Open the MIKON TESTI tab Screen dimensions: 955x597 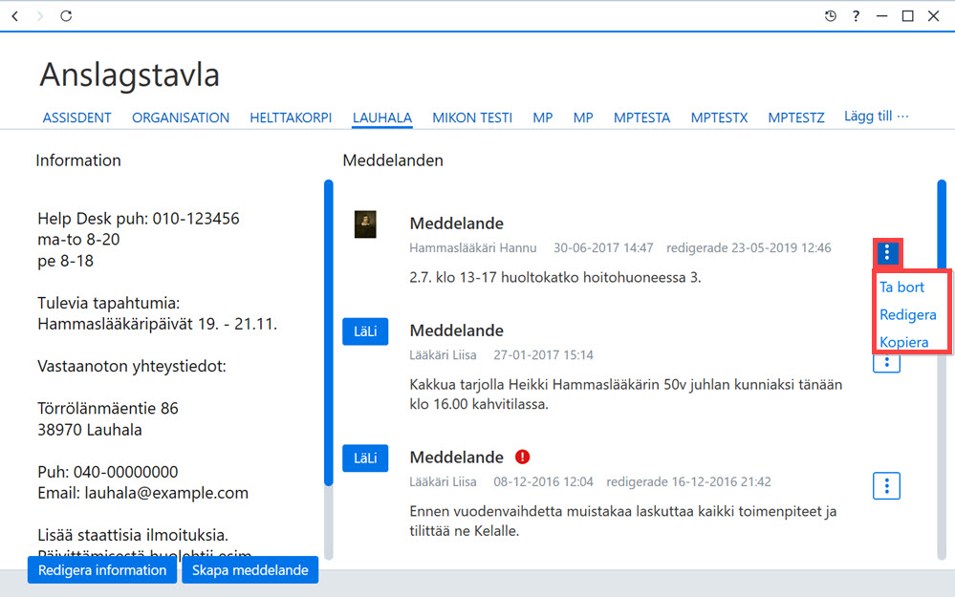point(472,117)
